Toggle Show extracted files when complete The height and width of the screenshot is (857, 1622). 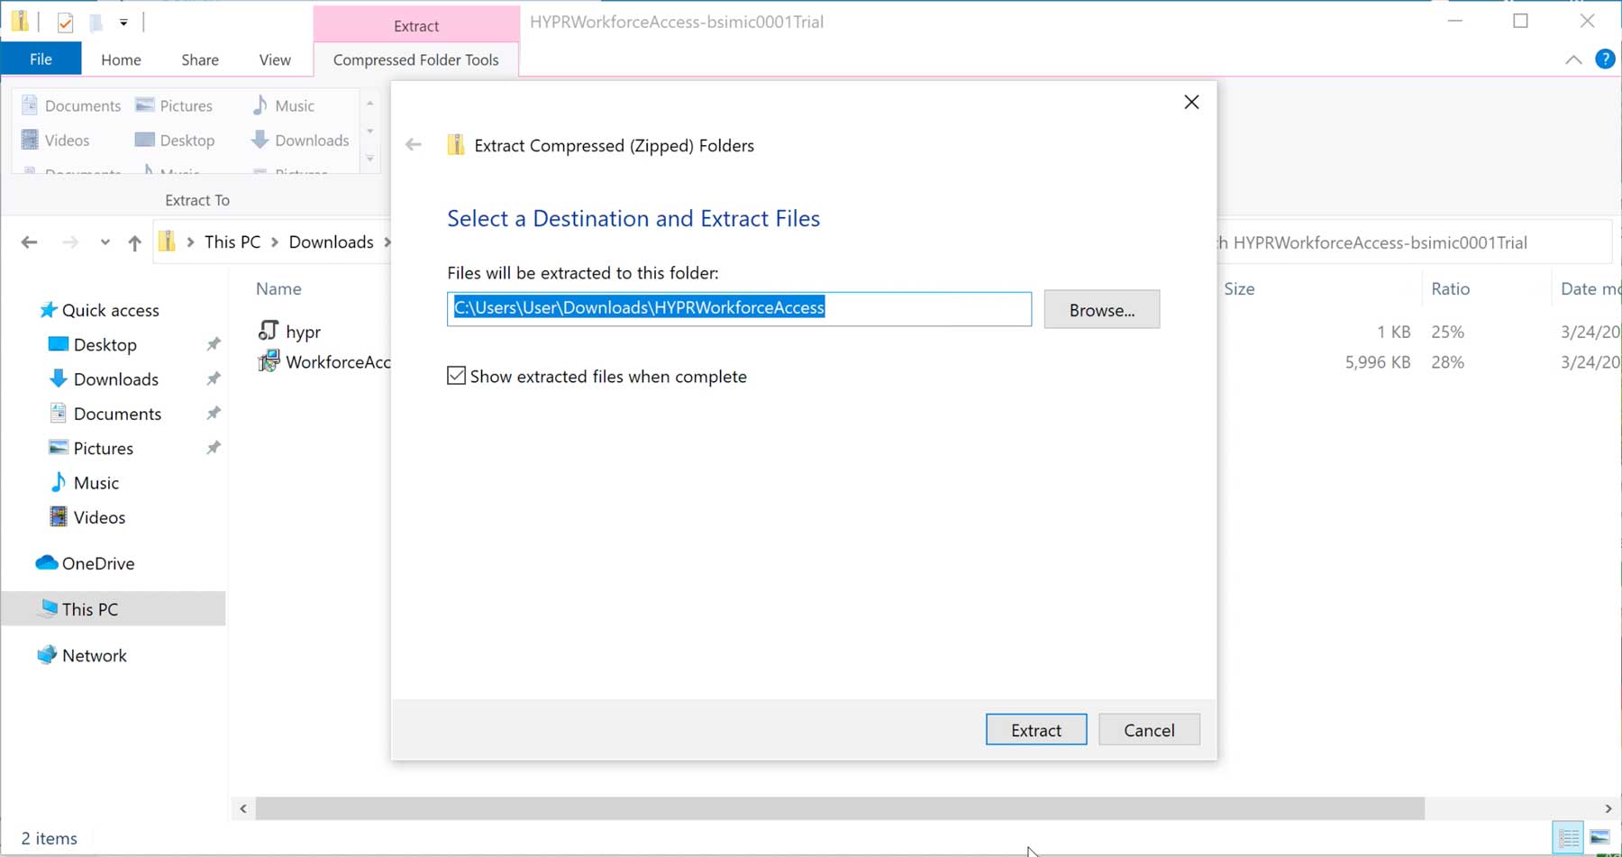pos(457,376)
